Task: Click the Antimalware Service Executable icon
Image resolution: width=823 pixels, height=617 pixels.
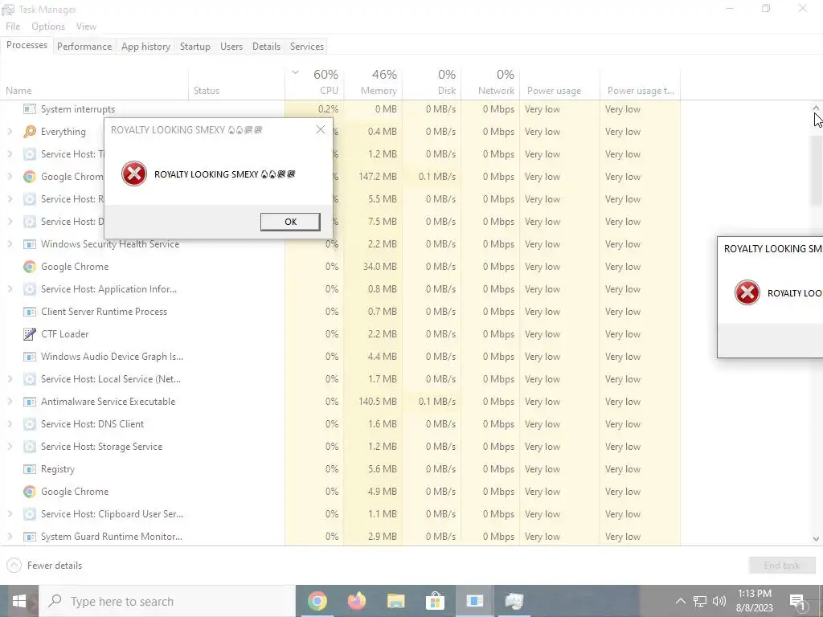Action: click(30, 402)
